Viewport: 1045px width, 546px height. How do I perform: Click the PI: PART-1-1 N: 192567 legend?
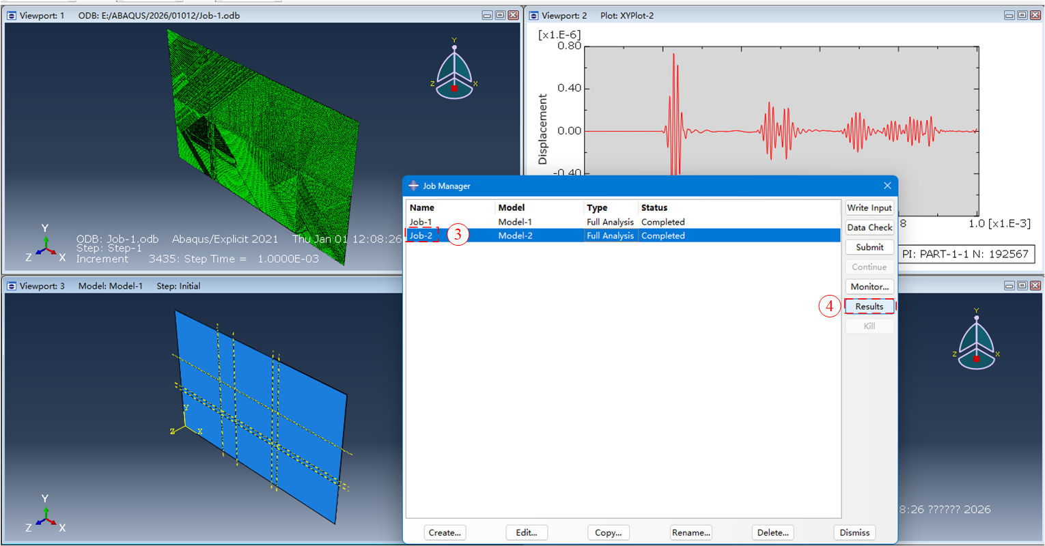pos(965,254)
